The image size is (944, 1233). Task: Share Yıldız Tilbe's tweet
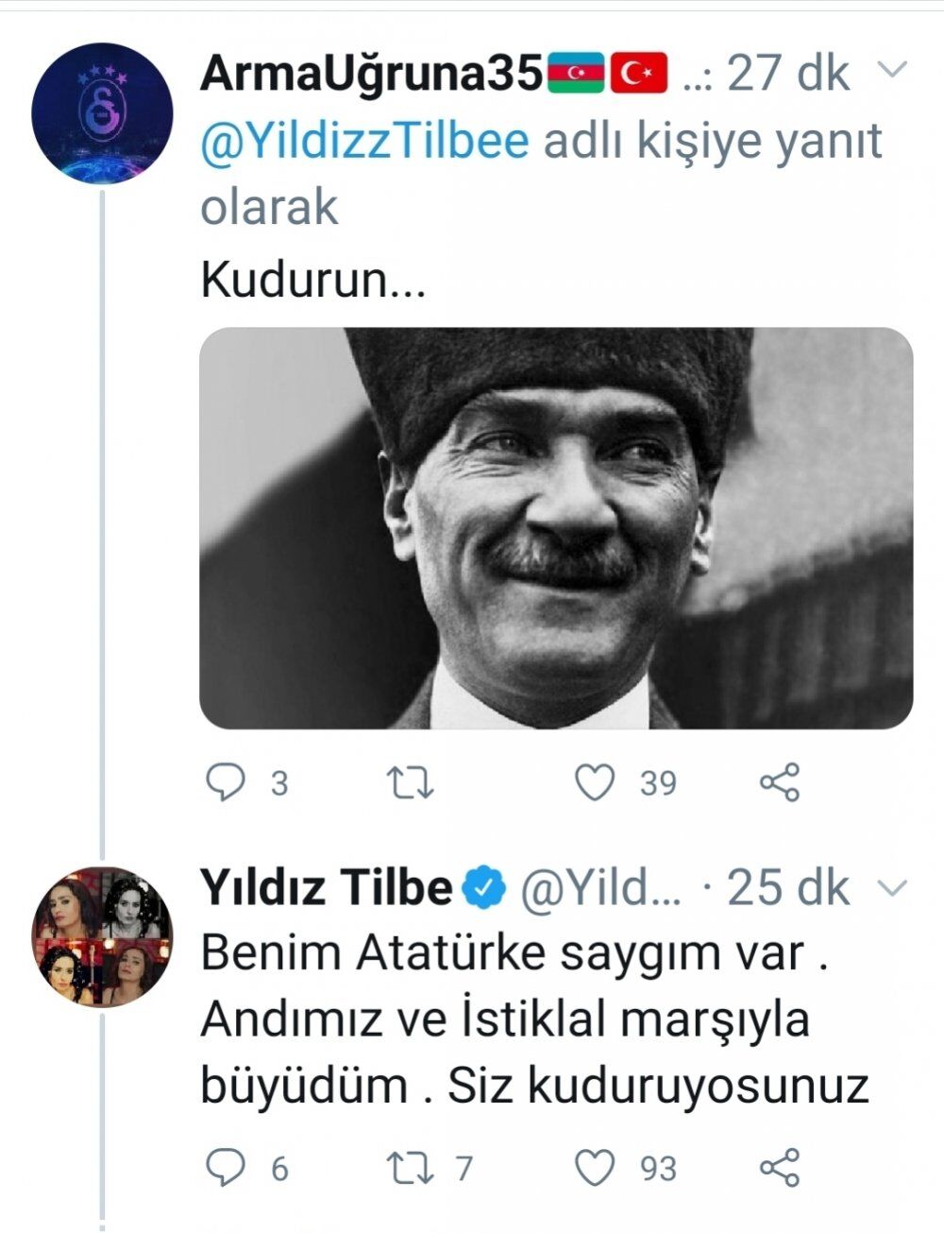point(780,1168)
